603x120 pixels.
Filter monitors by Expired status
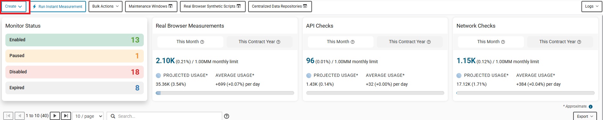(75, 88)
